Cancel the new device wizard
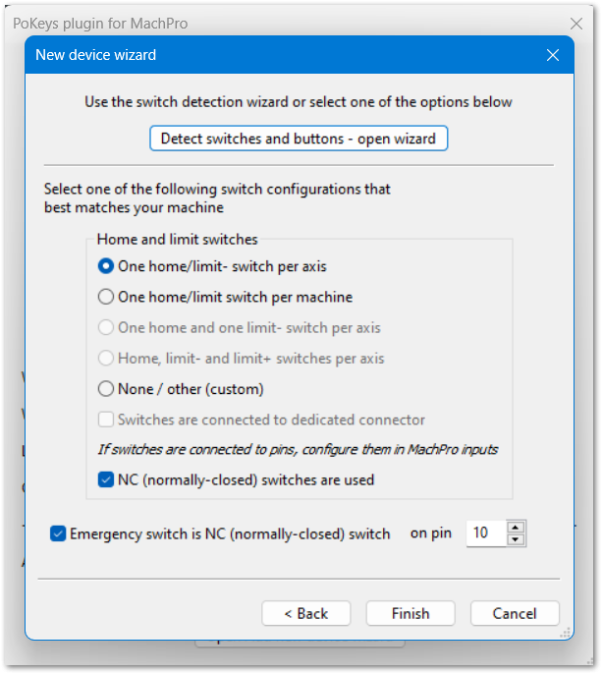This screenshot has width=602, height=674. [x=515, y=613]
